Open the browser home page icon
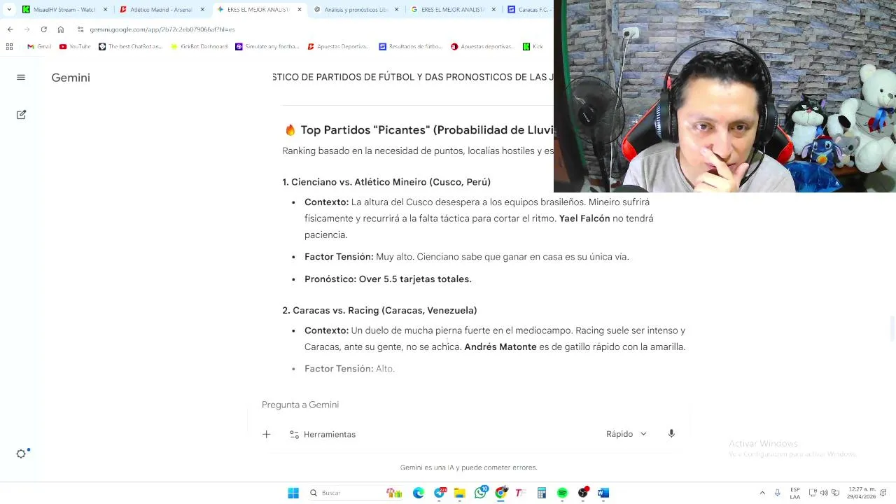896x504 pixels. click(x=61, y=29)
